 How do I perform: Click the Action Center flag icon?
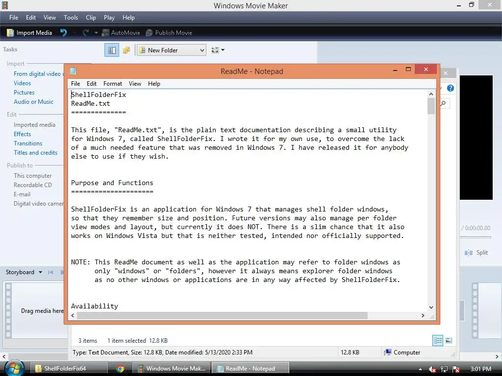[x=456, y=369]
